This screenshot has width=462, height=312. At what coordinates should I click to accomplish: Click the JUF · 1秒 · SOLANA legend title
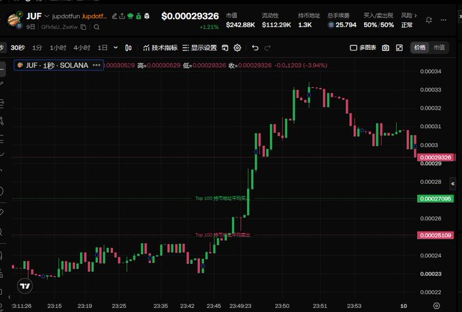(x=57, y=65)
